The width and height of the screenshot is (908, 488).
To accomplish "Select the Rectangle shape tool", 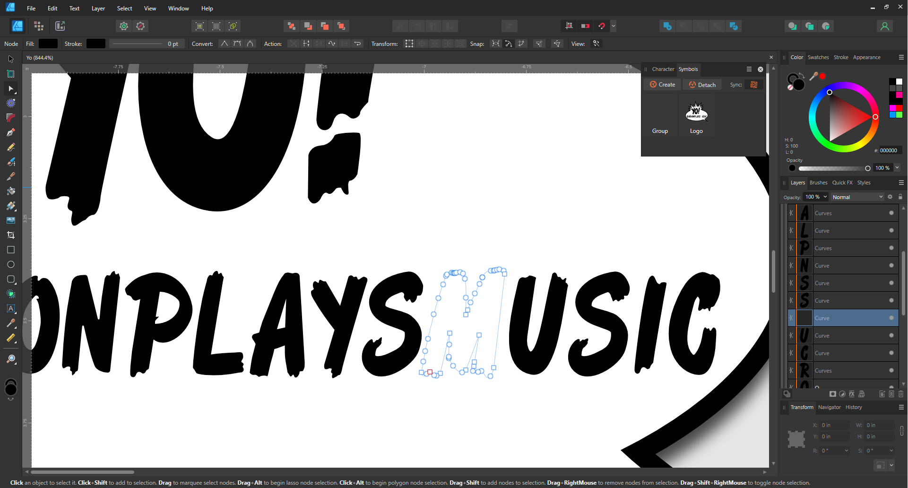I will [x=11, y=250].
